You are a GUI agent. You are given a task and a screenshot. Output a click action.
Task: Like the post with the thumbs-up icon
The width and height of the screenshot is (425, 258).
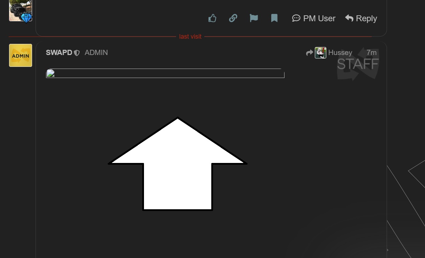pyautogui.click(x=212, y=18)
